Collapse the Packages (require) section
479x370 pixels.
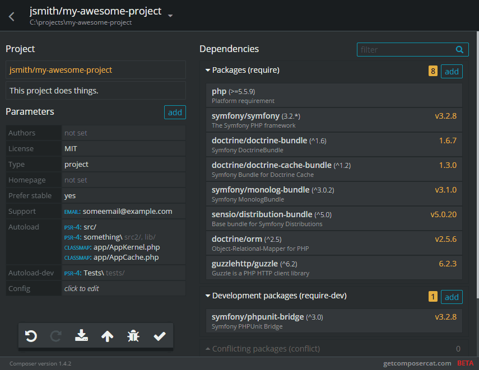[x=208, y=70]
